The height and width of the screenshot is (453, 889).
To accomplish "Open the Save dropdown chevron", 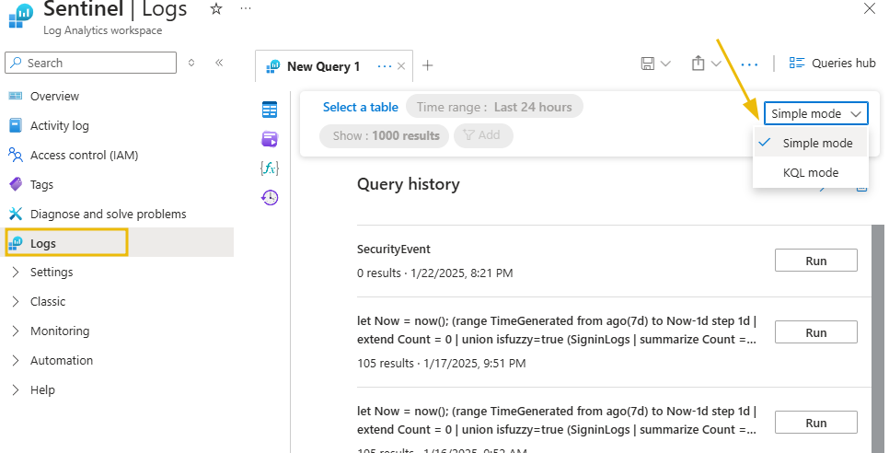I will 665,64.
